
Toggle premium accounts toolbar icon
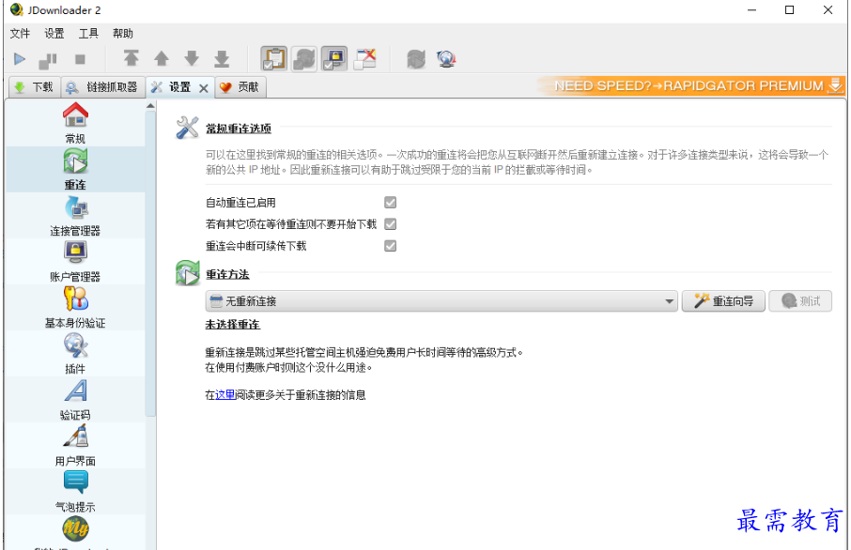[x=334, y=58]
